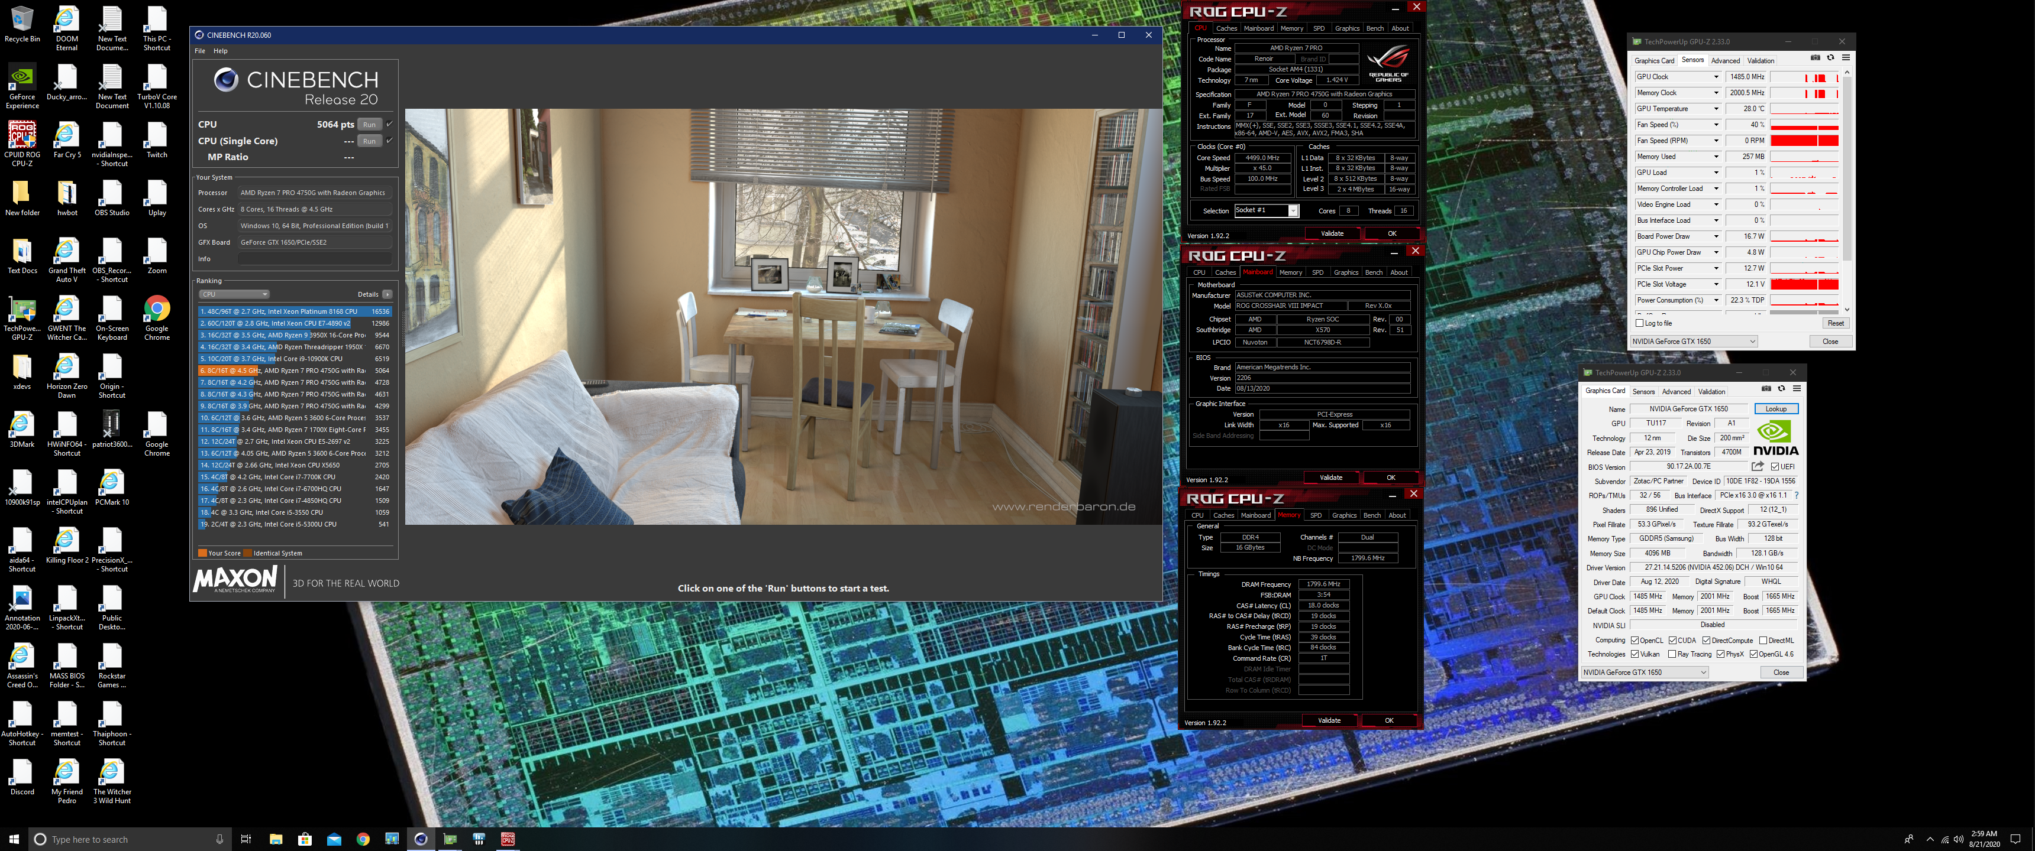
Task: Open the hamburger menu in GPU-Z Sensors window
Action: [x=1846, y=58]
